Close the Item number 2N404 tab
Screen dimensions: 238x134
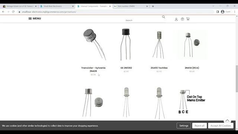click(147, 6)
